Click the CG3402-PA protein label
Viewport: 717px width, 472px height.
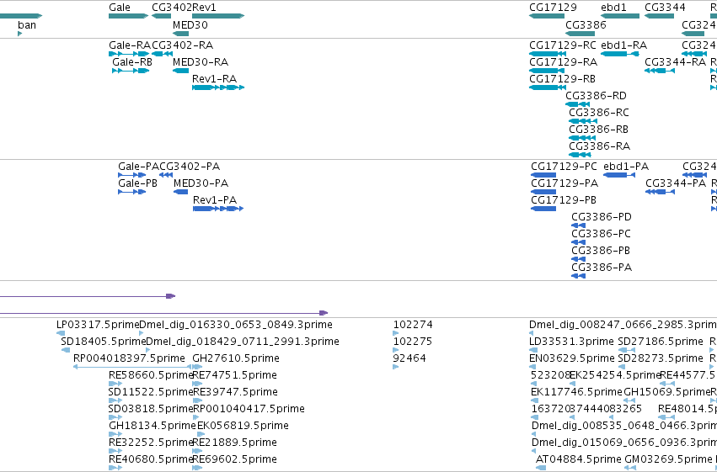point(190,167)
